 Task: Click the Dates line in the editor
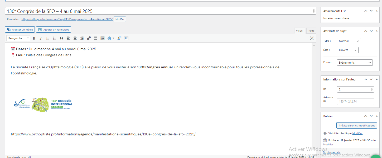click(x=54, y=49)
